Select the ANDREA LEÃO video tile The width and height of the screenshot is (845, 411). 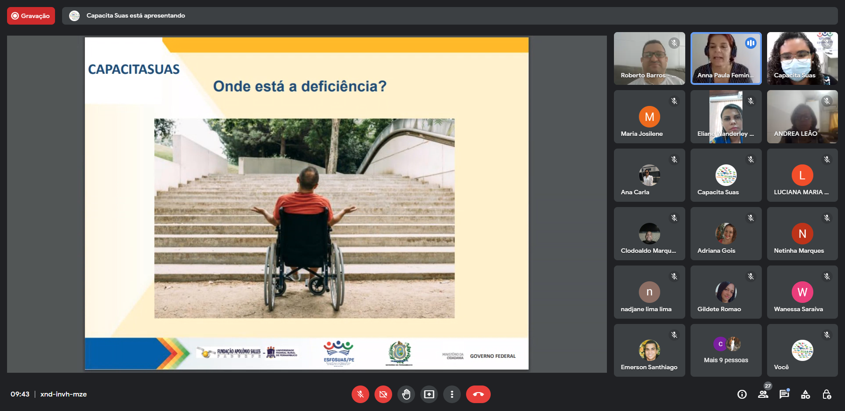802,117
